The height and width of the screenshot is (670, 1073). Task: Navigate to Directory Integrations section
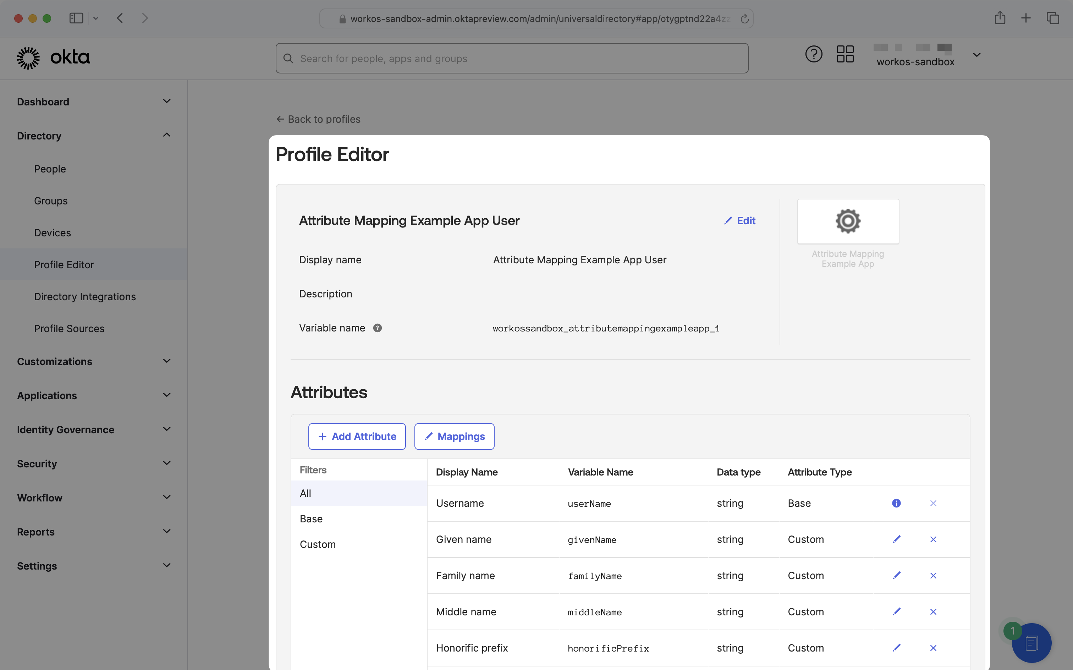(85, 296)
